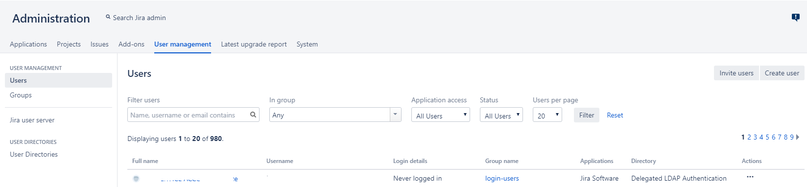The width and height of the screenshot is (807, 187).
Task: Open Latest upgrade report tab
Action: point(254,44)
